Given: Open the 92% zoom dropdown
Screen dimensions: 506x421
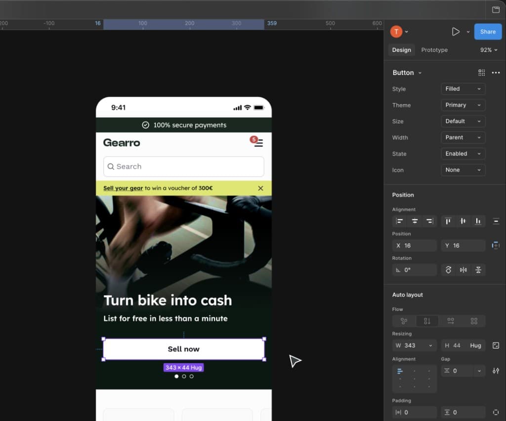Looking at the screenshot, I should click(x=489, y=50).
